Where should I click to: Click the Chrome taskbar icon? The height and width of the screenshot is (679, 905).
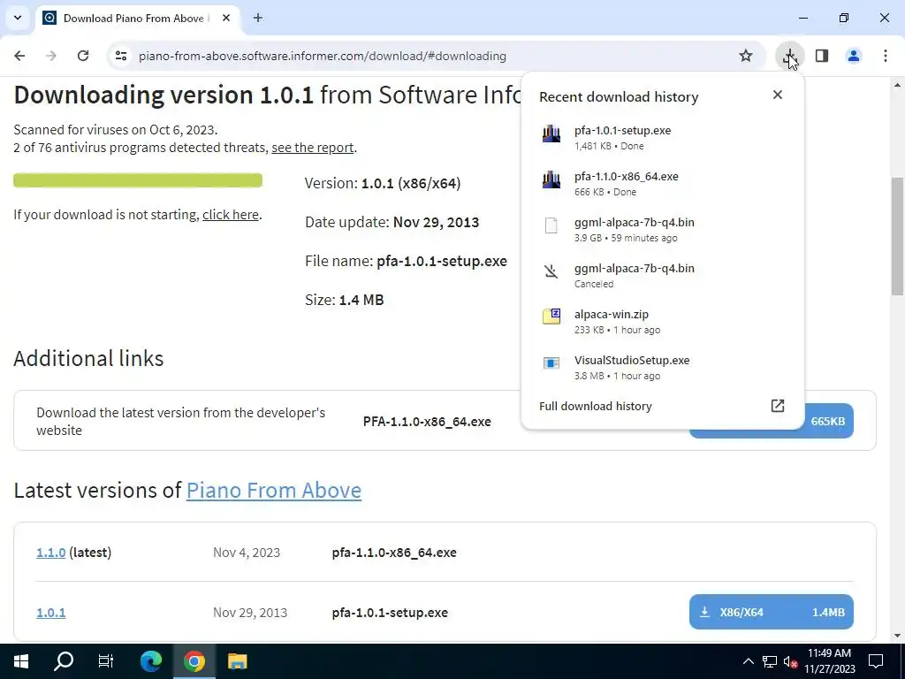tap(194, 661)
